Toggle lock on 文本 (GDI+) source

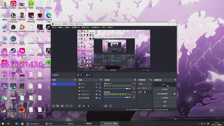[100, 94]
